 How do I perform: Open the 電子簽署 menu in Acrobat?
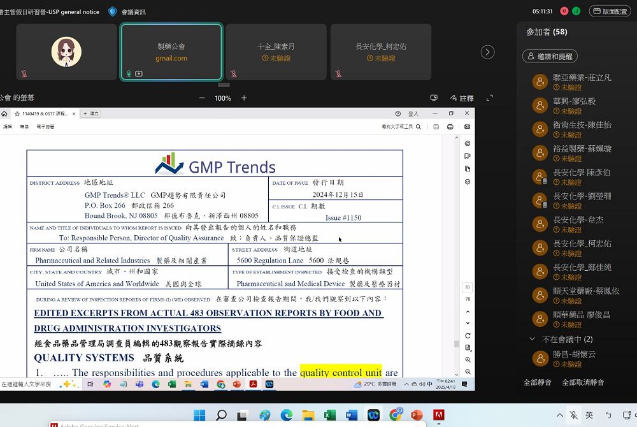pyautogui.click(x=45, y=127)
